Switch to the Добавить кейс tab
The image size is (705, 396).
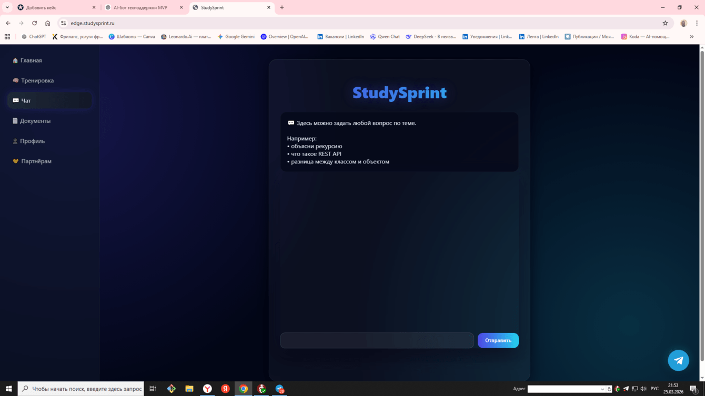(x=57, y=7)
